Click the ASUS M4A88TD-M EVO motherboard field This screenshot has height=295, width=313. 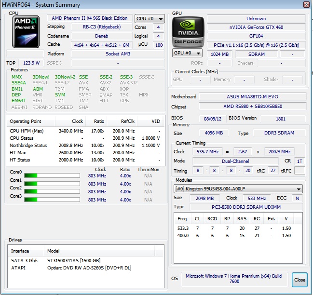click(253, 97)
